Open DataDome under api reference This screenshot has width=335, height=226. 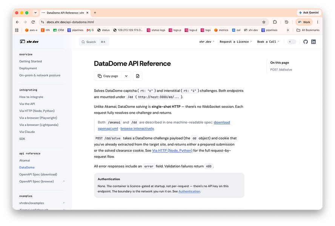pyautogui.click(x=27, y=168)
